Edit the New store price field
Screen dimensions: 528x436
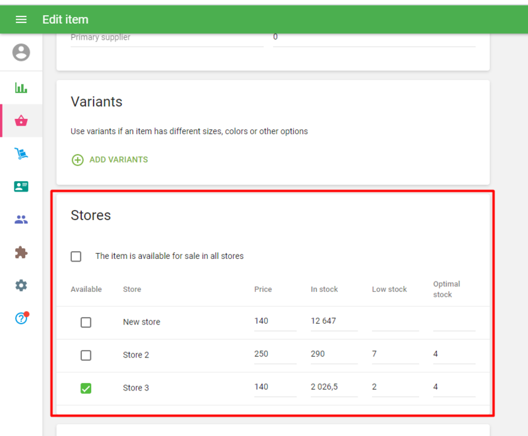(275, 321)
